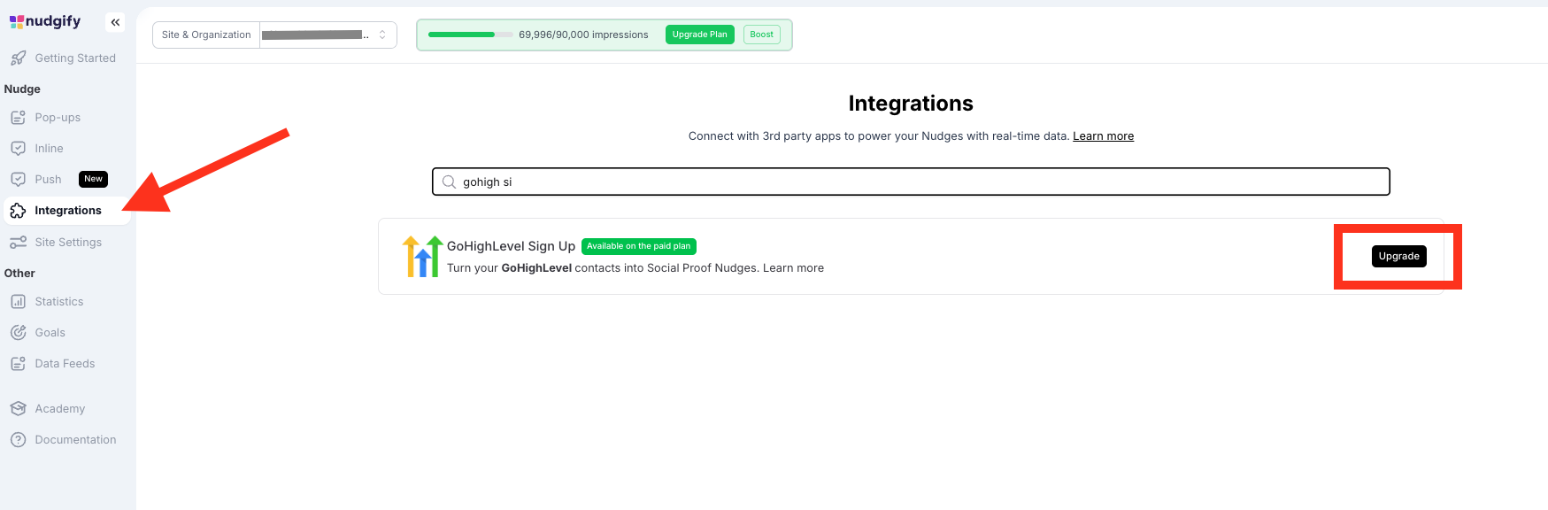Click the Site & Organization label
Viewport: 1548px width, 510px height.
click(206, 35)
